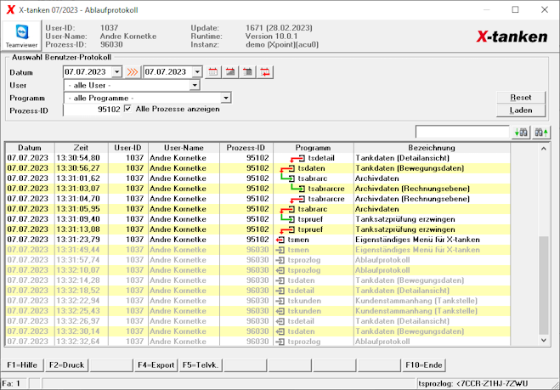This screenshot has width=560, height=390.
Task: Click the calendar icon with grey right half
Action: 247,72
